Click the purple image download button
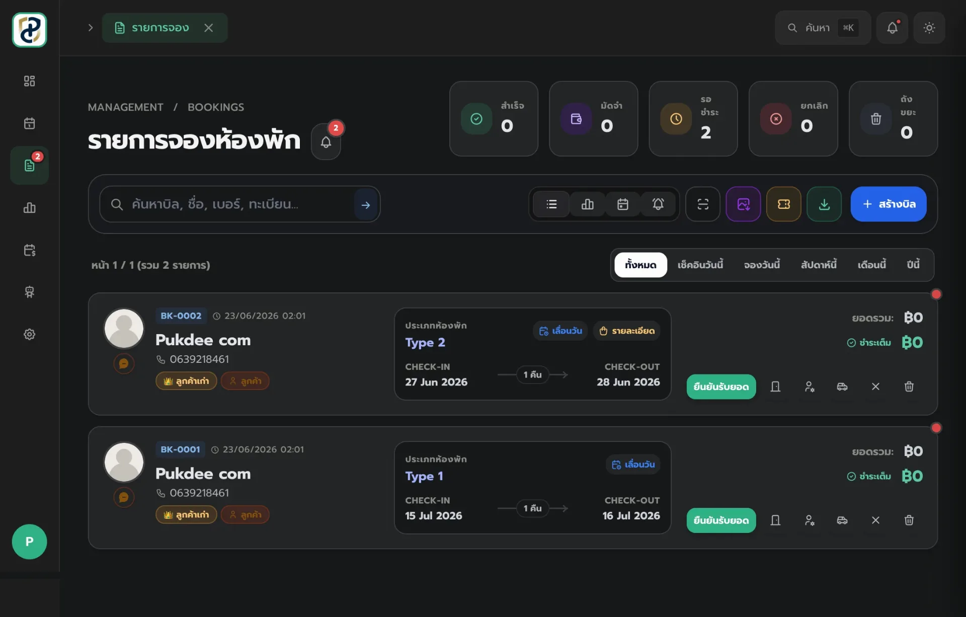Image resolution: width=966 pixels, height=617 pixels. (x=743, y=204)
